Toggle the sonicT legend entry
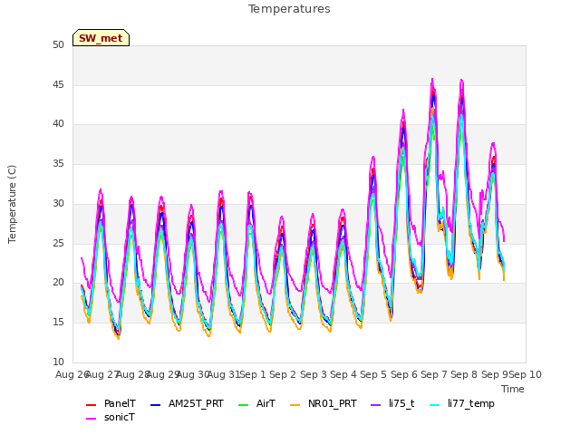This screenshot has height=435, width=580. tap(111, 417)
